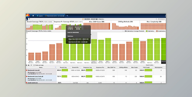Click the red icon beside Newtonsoft.Json.Tests.dll
This screenshot has height=97, width=192.
pyautogui.click(x=27, y=77)
